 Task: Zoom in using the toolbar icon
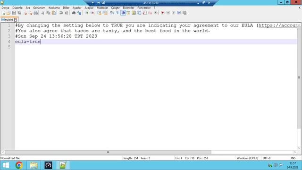coord(86,13)
